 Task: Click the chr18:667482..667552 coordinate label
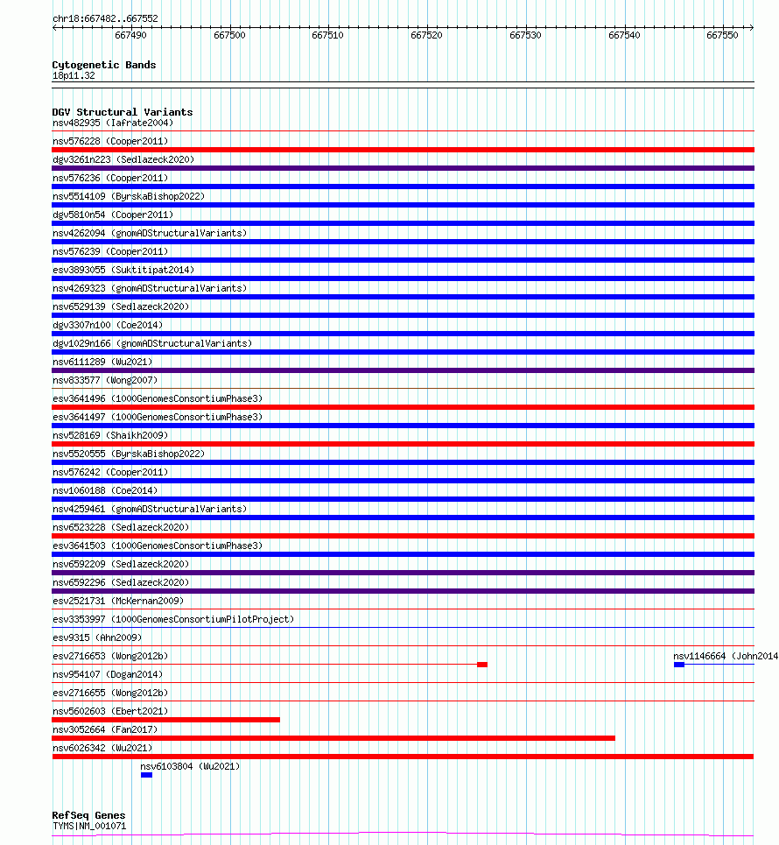105,18
